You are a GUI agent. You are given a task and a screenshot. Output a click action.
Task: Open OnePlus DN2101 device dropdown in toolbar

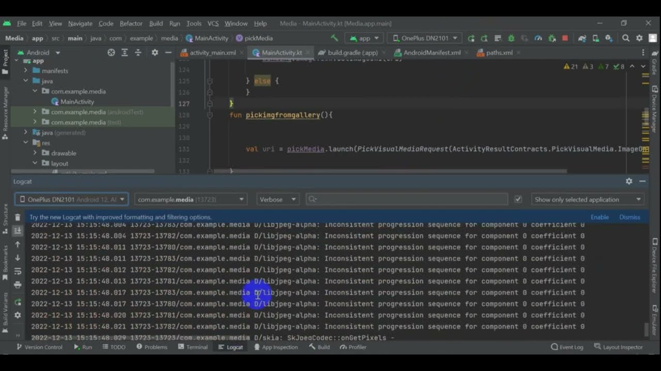coord(424,38)
